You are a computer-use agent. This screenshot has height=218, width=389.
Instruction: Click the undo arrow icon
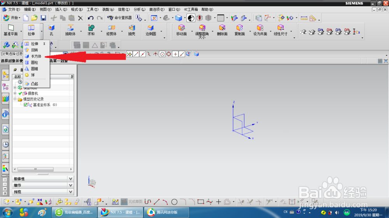pos(91,18)
